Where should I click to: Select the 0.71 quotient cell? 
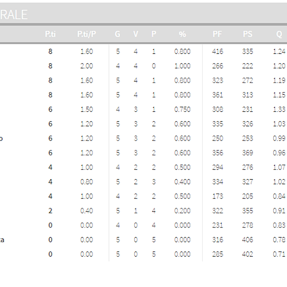point(279,254)
